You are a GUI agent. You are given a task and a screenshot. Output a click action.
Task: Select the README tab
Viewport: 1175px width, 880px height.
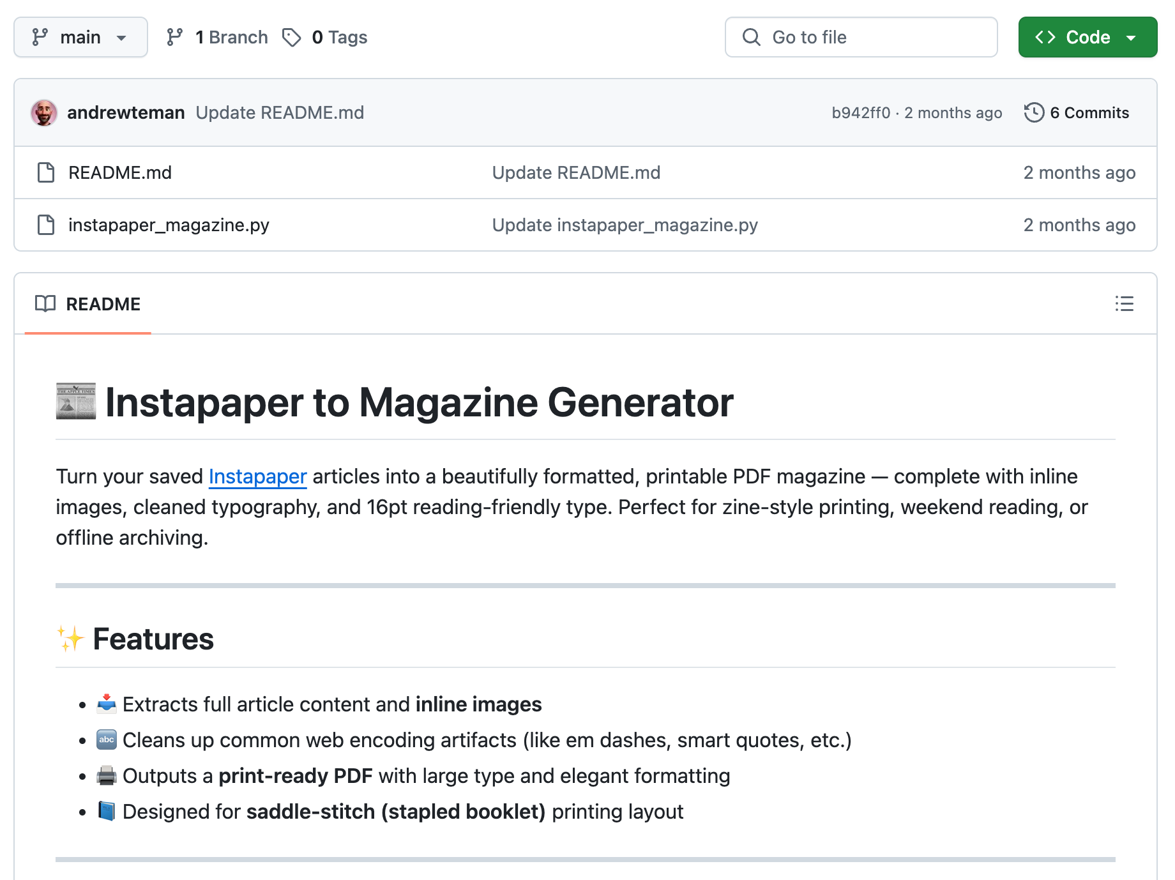[87, 304]
